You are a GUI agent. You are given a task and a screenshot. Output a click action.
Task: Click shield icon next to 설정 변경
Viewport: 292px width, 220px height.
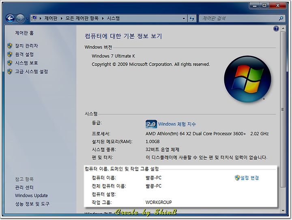pos(237,178)
